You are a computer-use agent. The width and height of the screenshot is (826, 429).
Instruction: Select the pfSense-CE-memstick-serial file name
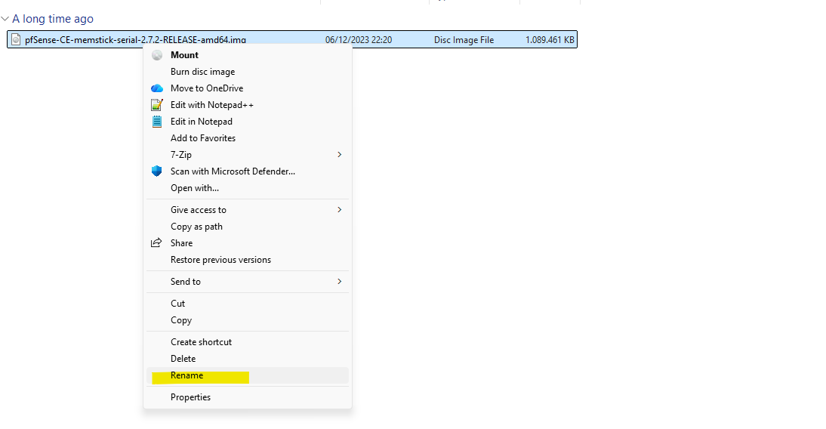(135, 40)
